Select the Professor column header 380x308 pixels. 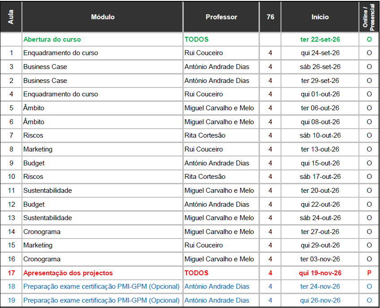pyautogui.click(x=221, y=17)
